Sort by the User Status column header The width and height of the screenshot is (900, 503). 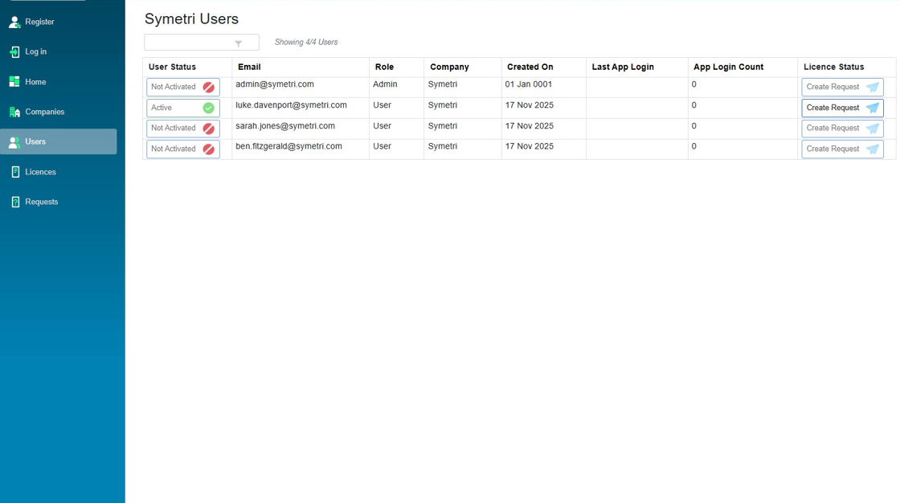point(172,67)
